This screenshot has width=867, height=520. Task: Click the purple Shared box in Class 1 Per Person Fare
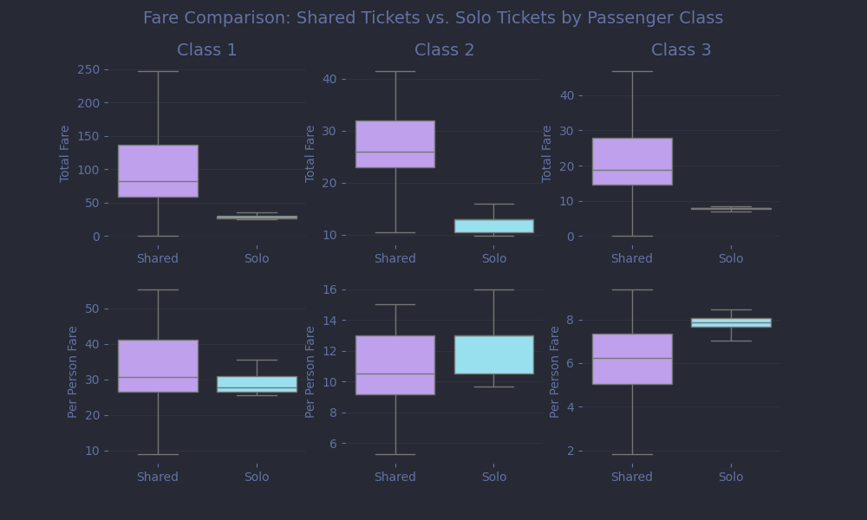pyautogui.click(x=158, y=366)
